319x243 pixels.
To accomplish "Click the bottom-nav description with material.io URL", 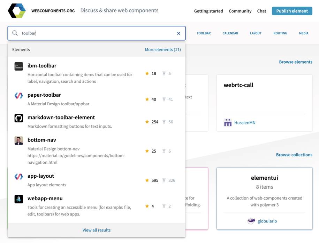I will tap(76, 155).
